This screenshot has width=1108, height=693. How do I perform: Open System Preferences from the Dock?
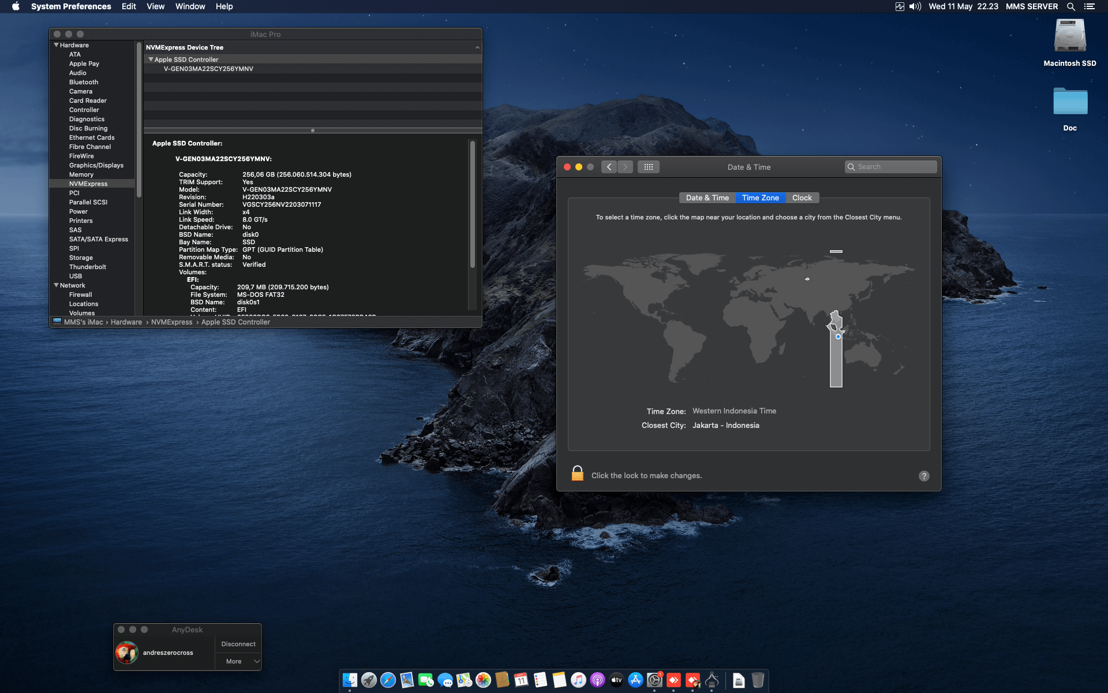click(x=655, y=680)
